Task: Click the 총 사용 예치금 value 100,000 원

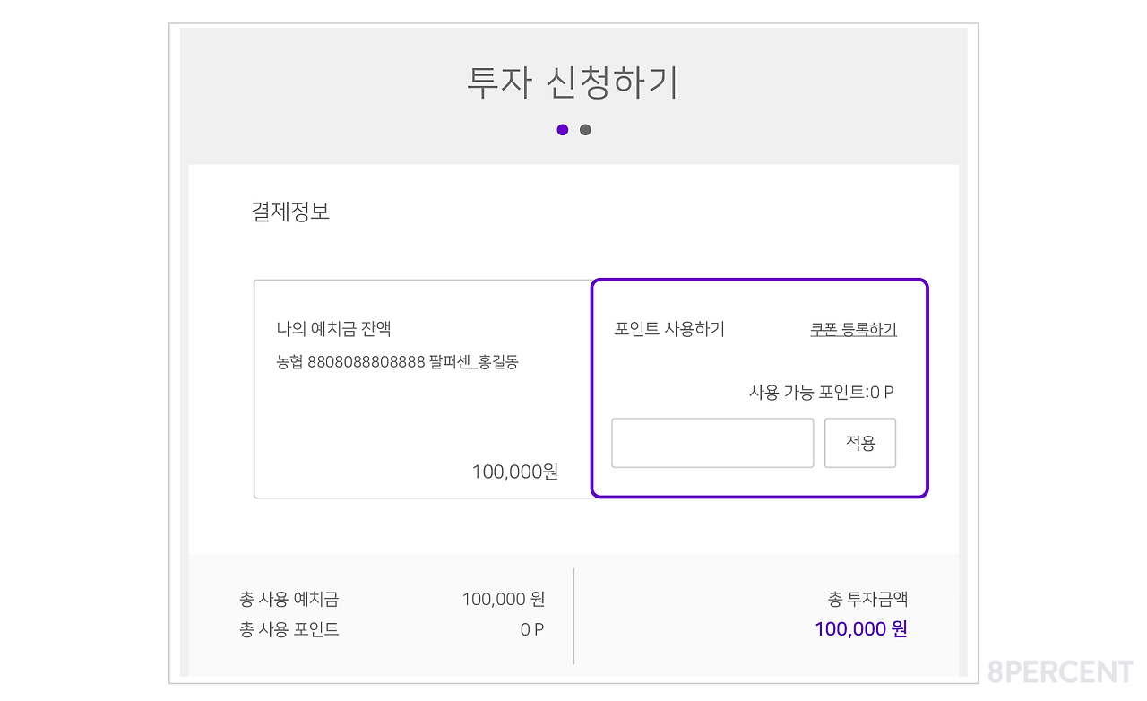Action: pyautogui.click(x=503, y=599)
